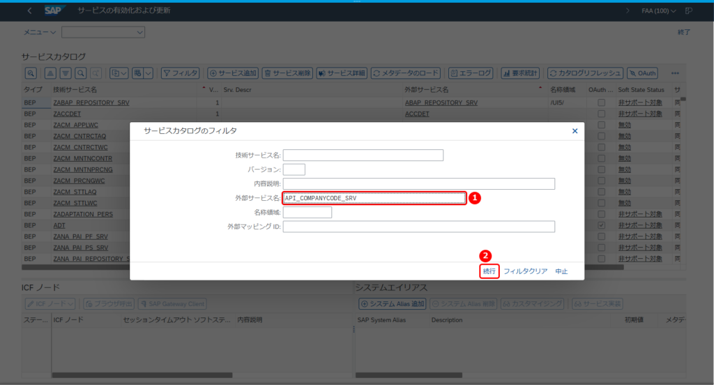This screenshot has height=385, width=714.
Task: Open the FAA (100) system dropdown
Action: click(658, 10)
